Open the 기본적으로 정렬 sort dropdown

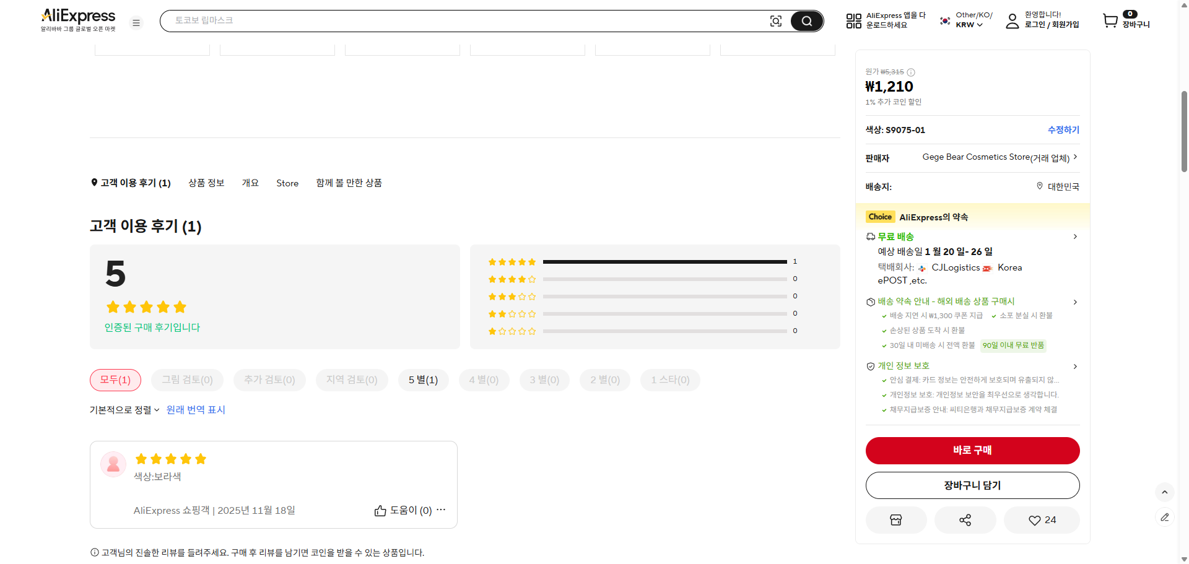(x=124, y=410)
